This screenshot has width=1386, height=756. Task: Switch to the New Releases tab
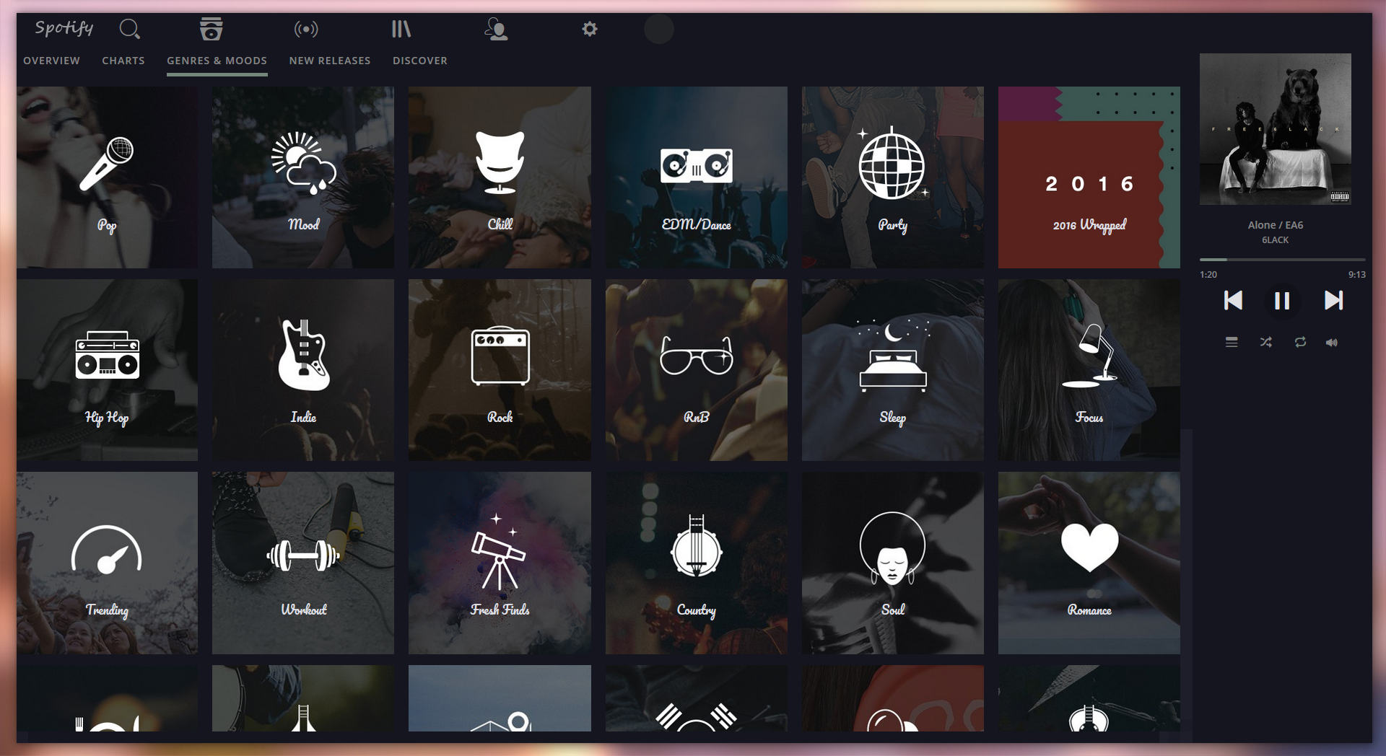click(329, 61)
